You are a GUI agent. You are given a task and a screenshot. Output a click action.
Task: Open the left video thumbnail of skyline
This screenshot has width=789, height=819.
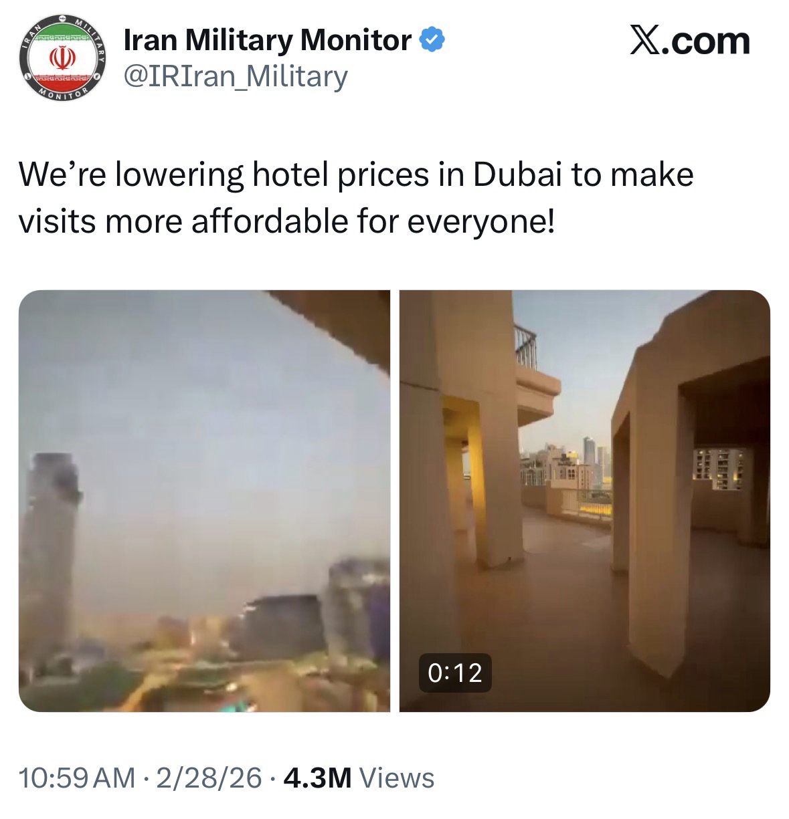[x=204, y=501]
